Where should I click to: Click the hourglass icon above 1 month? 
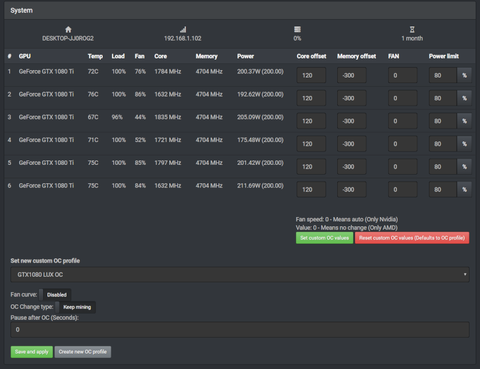pyautogui.click(x=412, y=30)
